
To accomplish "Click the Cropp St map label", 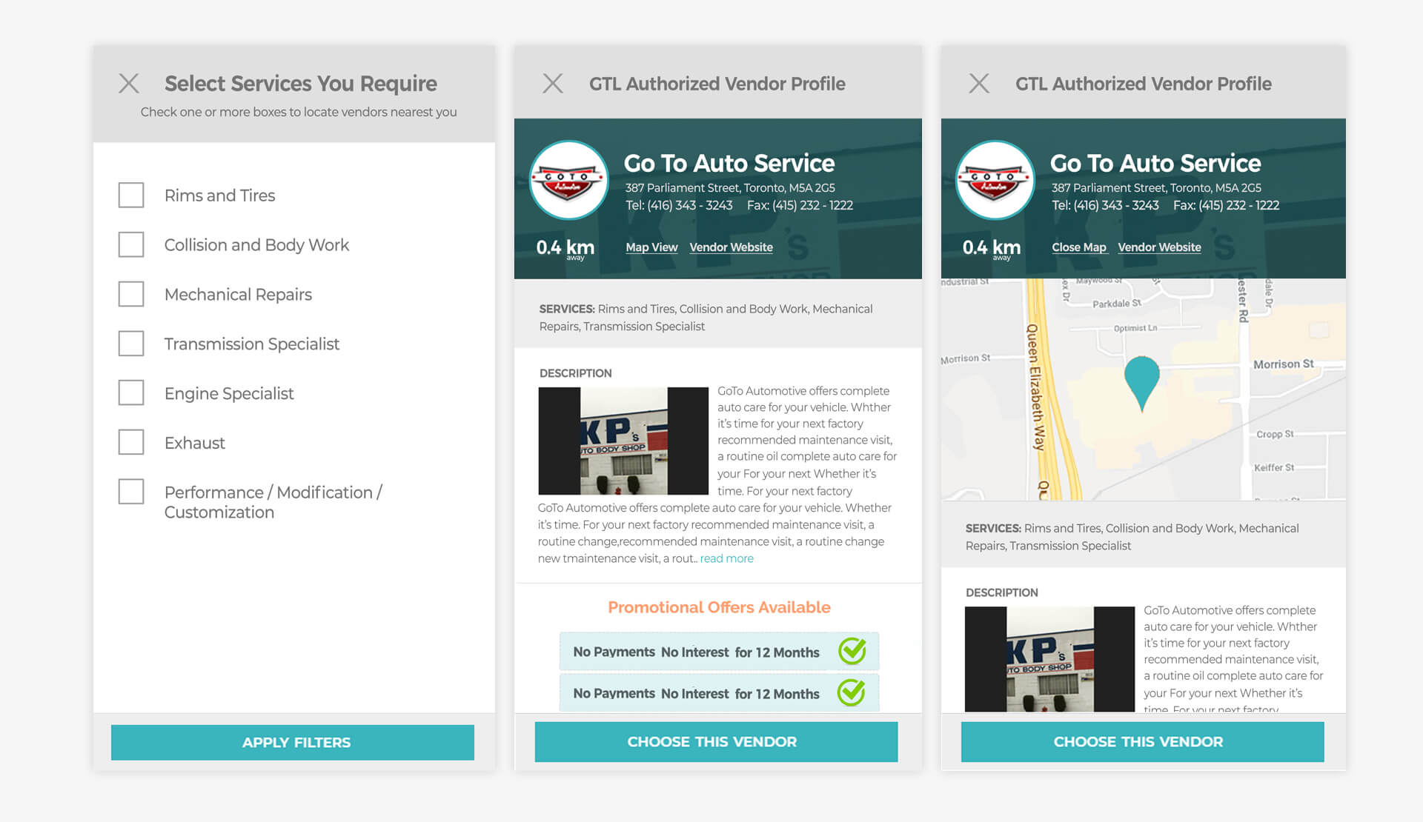I will [1275, 434].
